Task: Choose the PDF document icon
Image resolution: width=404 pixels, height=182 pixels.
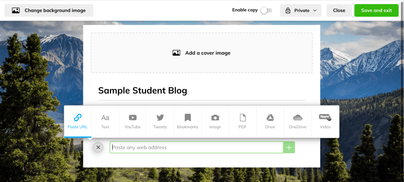Action: [243, 118]
